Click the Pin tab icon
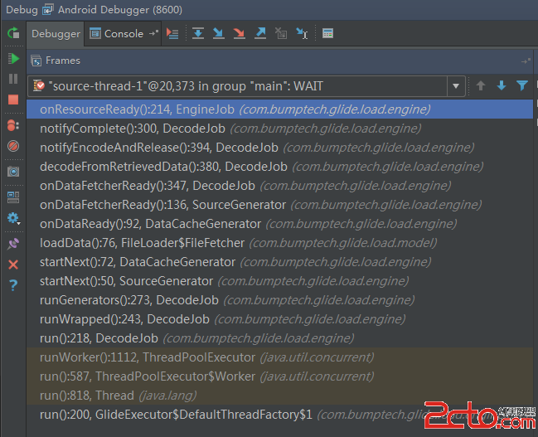 click(x=13, y=244)
